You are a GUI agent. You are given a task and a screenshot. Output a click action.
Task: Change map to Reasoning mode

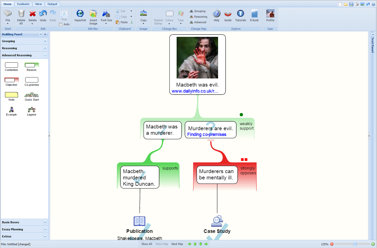click(198, 17)
